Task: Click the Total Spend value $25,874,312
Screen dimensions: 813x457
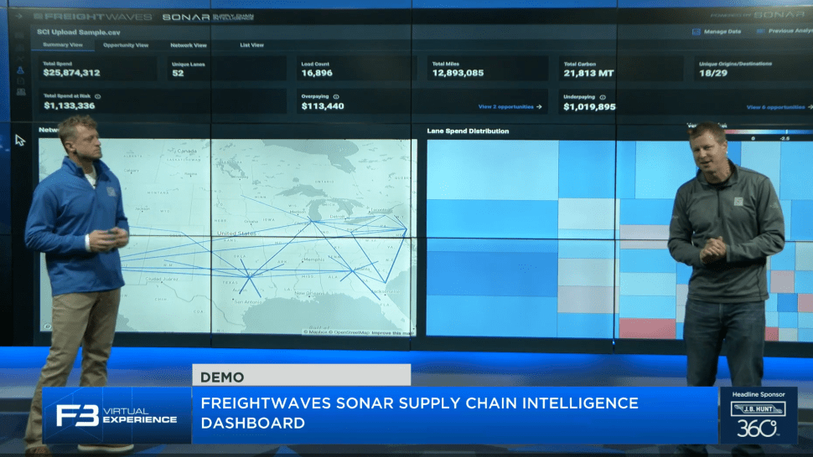Action: tap(71, 73)
